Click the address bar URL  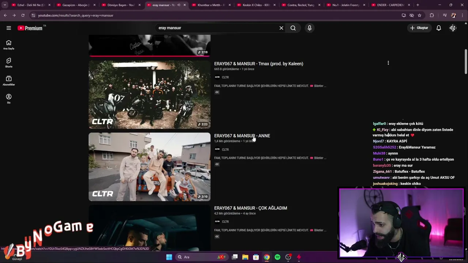click(x=76, y=15)
